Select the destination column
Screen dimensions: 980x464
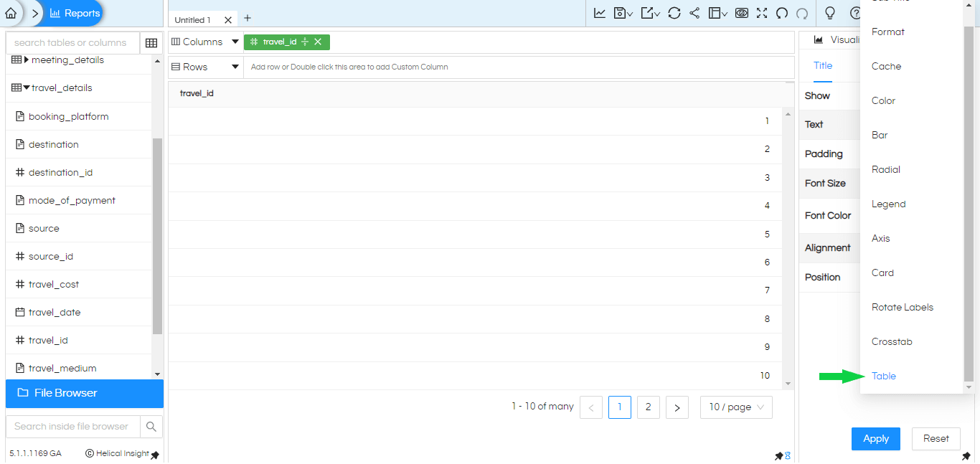(x=54, y=144)
